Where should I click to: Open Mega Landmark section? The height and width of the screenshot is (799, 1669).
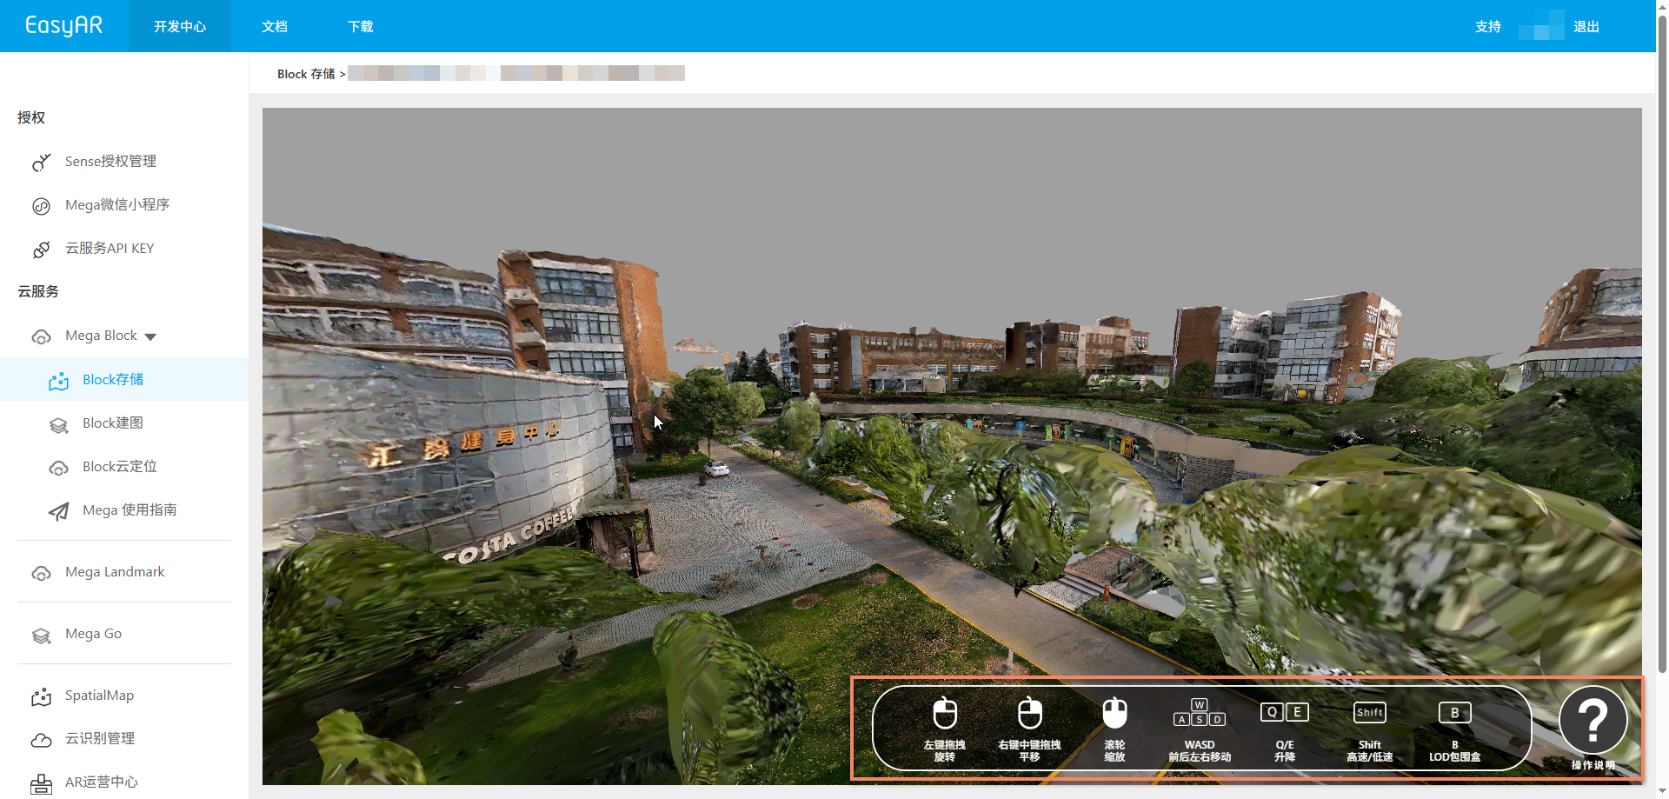(115, 572)
